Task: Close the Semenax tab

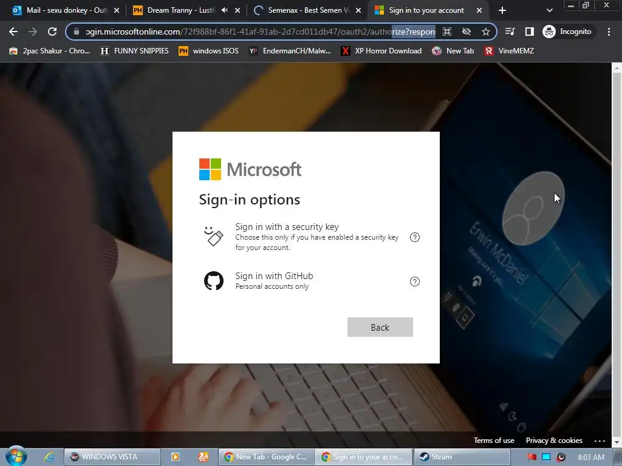Action: [x=358, y=10]
